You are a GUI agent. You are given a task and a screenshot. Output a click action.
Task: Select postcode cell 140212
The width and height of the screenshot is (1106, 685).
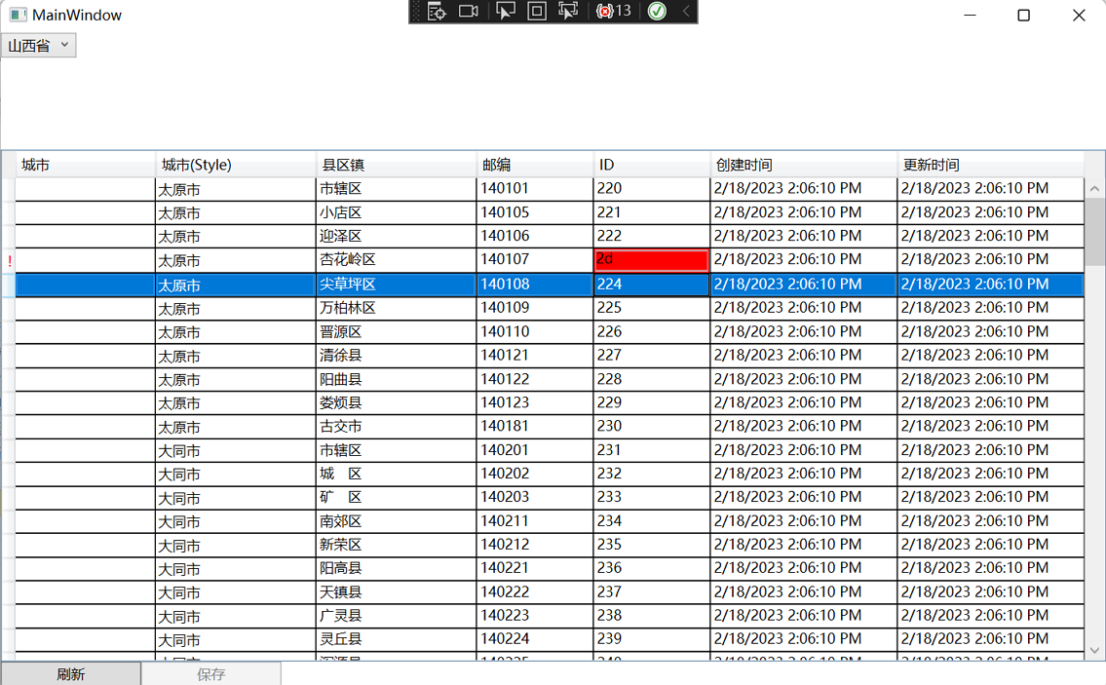coord(535,545)
